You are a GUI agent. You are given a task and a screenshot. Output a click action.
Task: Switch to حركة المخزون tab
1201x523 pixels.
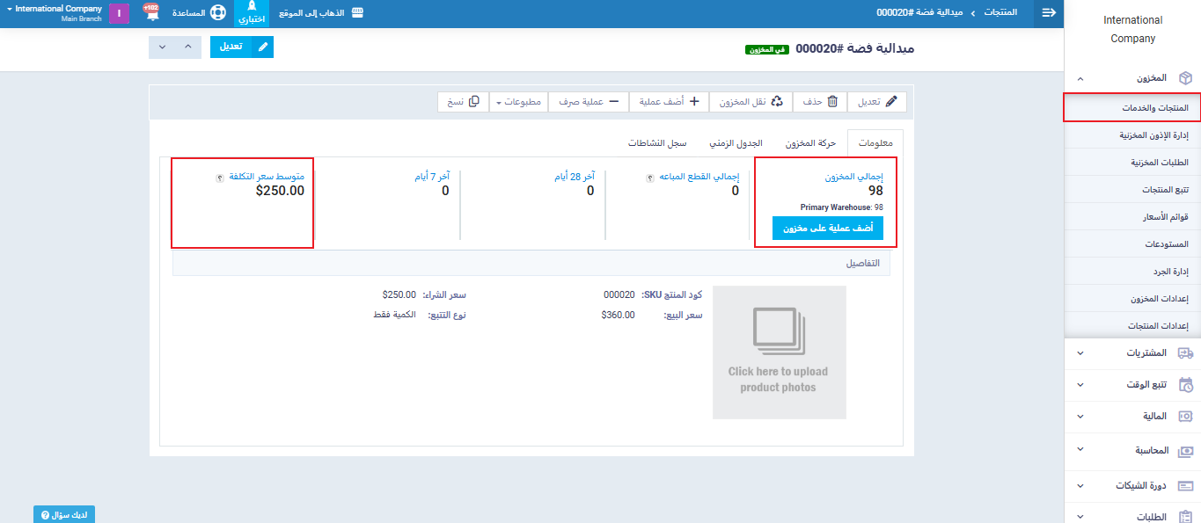click(x=809, y=143)
